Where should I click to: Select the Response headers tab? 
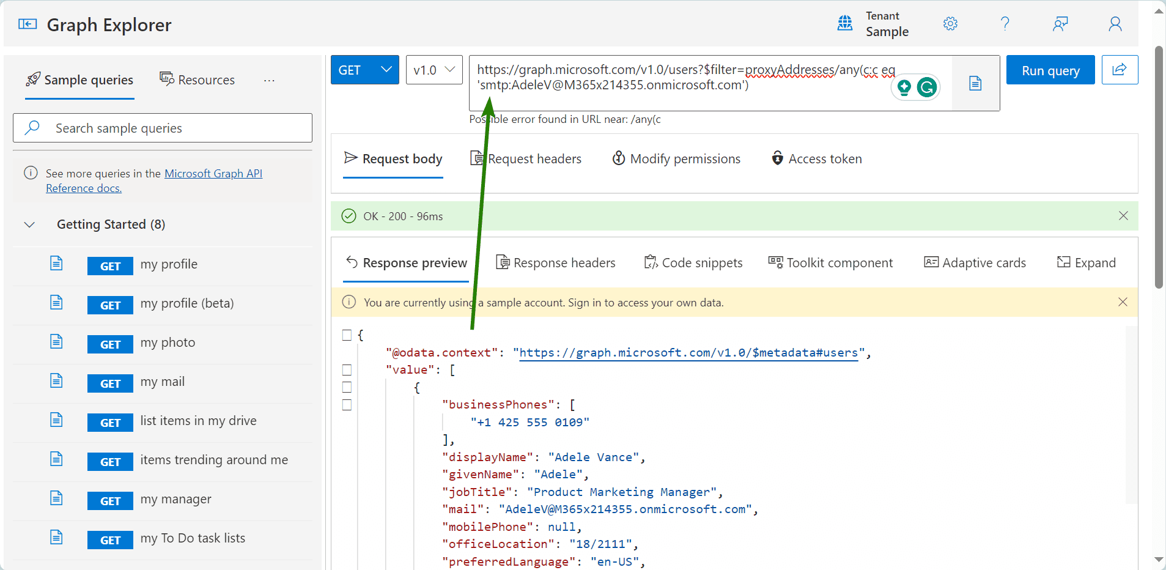click(556, 263)
